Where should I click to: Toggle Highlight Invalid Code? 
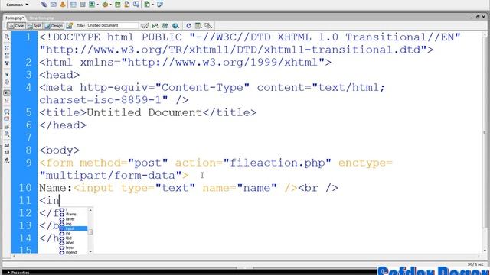click(7, 101)
